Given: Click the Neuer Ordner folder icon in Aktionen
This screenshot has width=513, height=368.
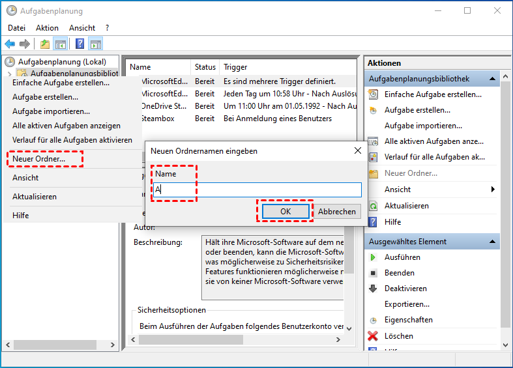Looking at the screenshot, I should 374,173.
